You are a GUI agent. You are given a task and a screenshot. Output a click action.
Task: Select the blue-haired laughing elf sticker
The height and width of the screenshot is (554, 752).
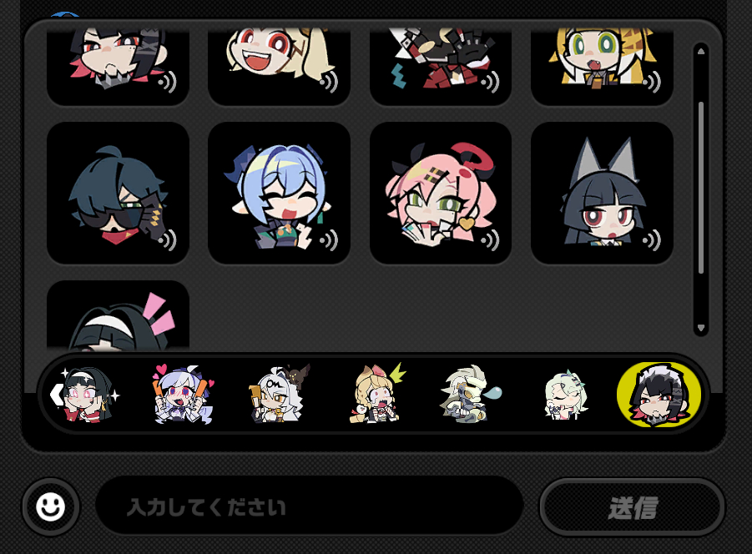pyautogui.click(x=279, y=193)
